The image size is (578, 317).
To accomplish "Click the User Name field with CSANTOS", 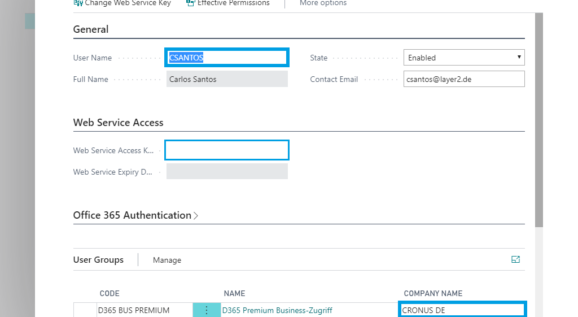I will (x=227, y=58).
